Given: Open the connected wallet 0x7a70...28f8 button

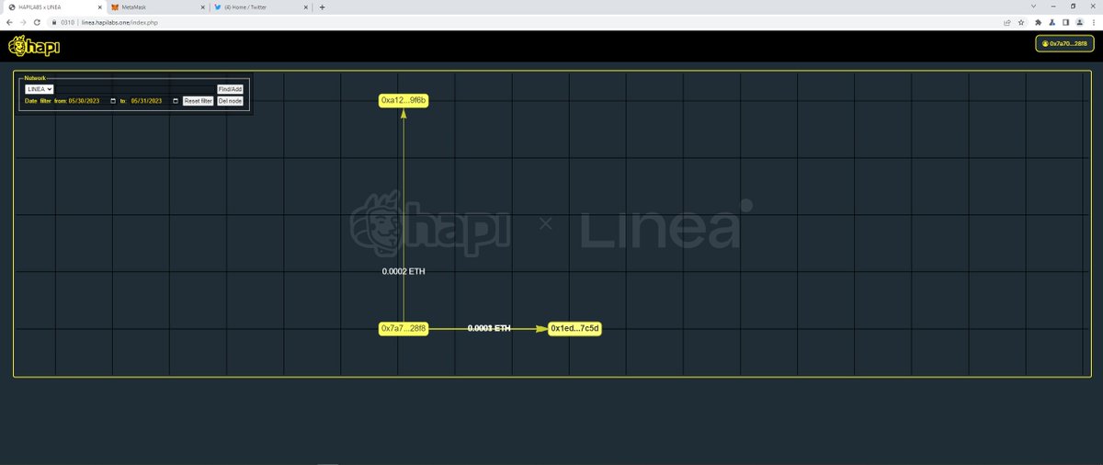Looking at the screenshot, I should [1065, 44].
